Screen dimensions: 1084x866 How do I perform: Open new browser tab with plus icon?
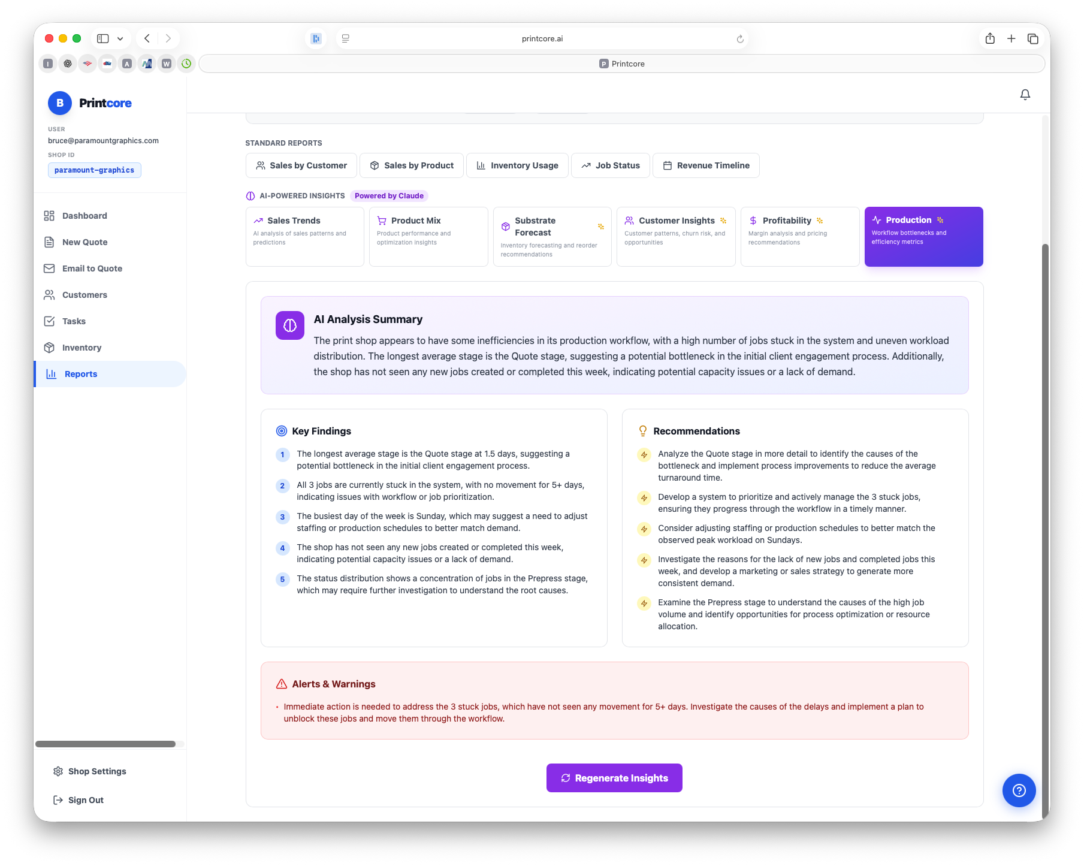(x=1011, y=39)
